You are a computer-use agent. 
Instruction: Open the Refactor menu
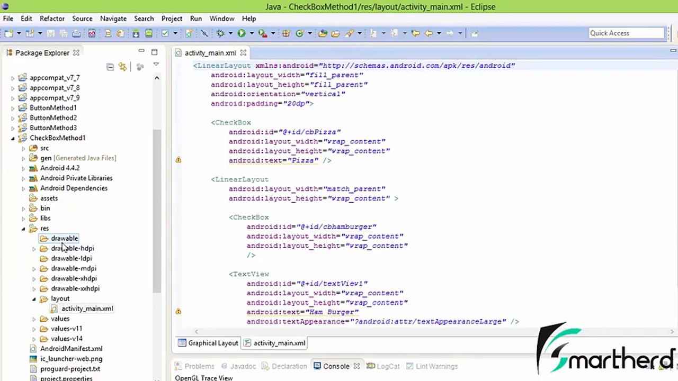52,19
